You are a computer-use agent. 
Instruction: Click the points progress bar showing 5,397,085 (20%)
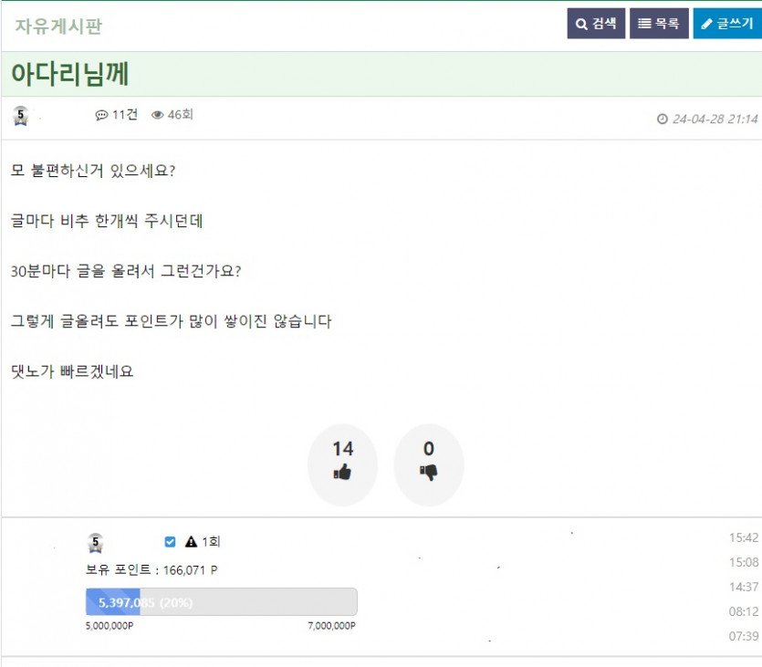[x=221, y=602]
